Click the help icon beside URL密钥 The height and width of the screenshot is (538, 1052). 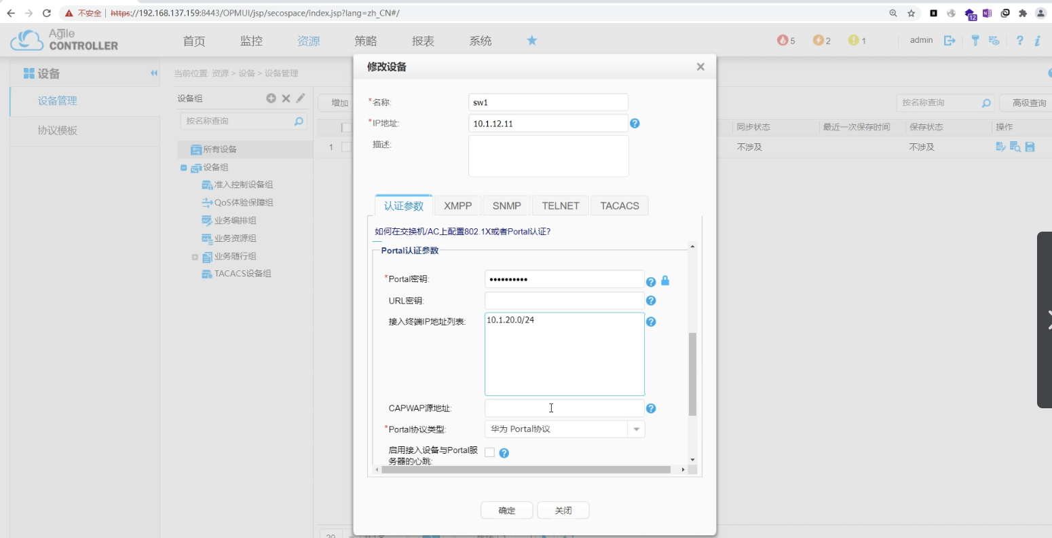click(651, 300)
